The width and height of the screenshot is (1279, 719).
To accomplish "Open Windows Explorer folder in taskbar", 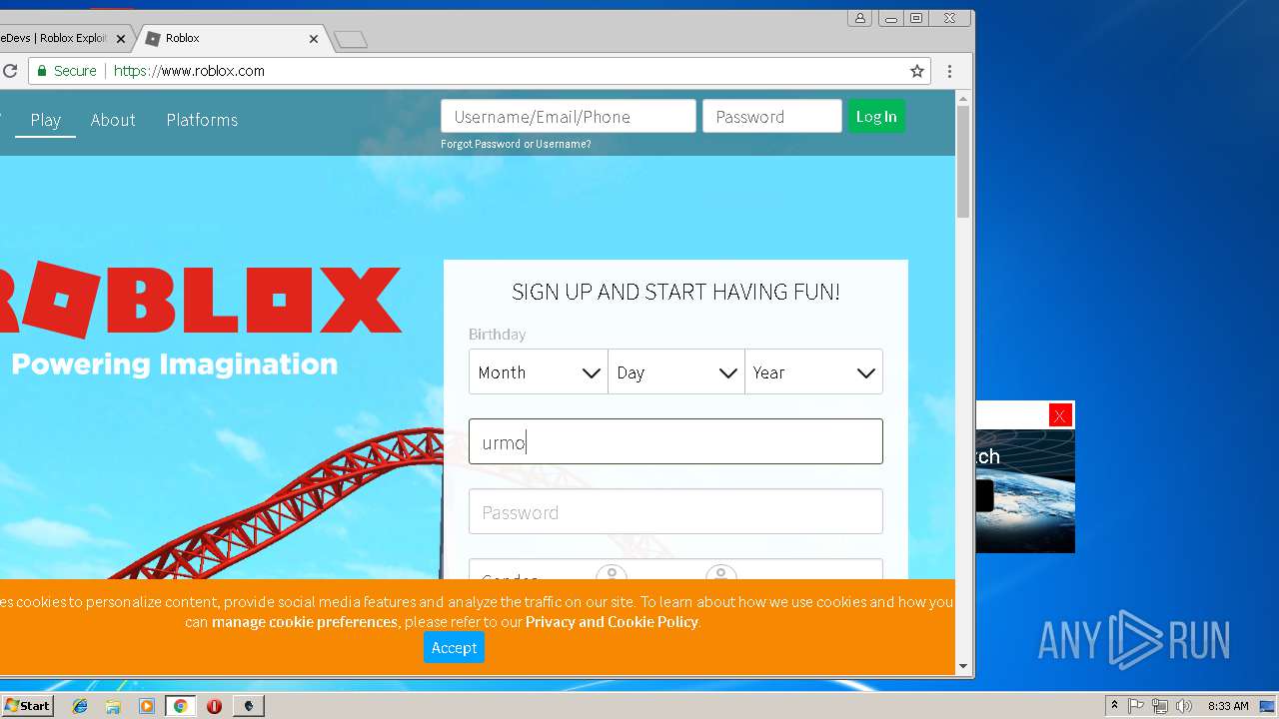I will tap(113, 706).
